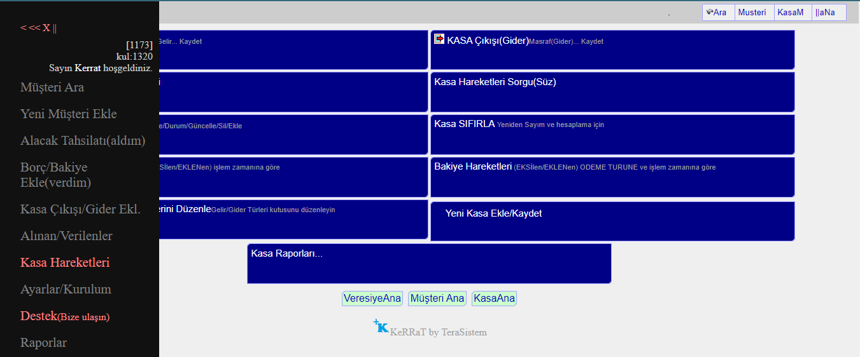
Task: Click the VeresiyeAna button
Action: 372,299
